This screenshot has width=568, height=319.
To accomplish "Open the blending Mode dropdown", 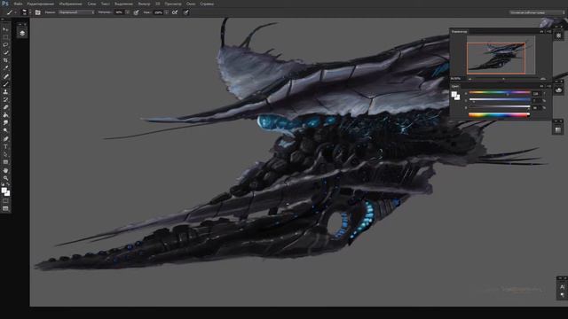I will click(x=76, y=12).
